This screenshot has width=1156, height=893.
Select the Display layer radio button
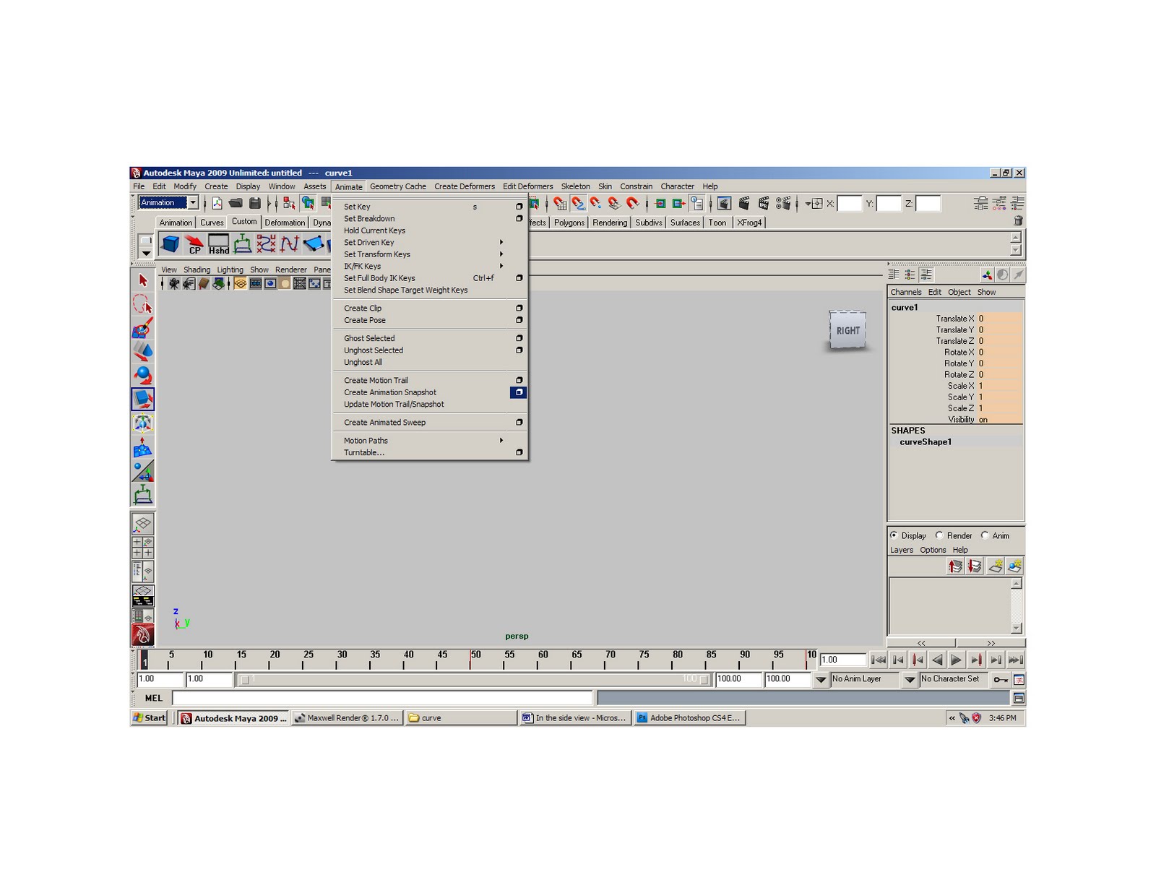(x=894, y=535)
